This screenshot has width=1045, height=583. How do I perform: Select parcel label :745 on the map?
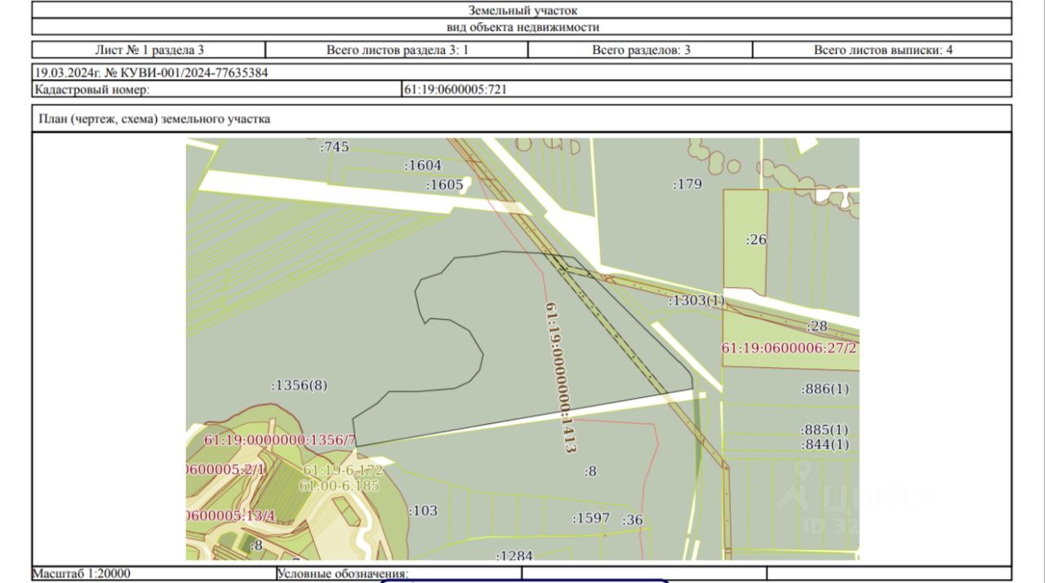pos(334,147)
